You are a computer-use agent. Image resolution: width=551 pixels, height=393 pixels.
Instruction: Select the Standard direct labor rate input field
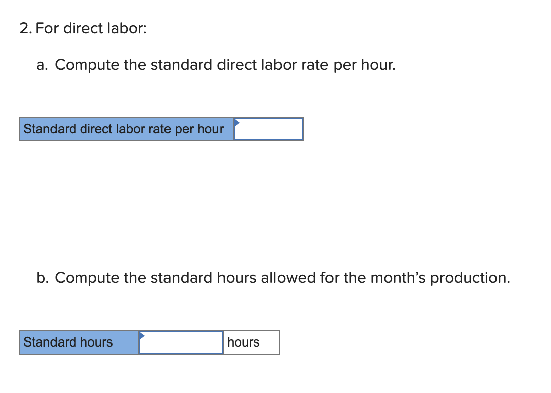[270, 129]
